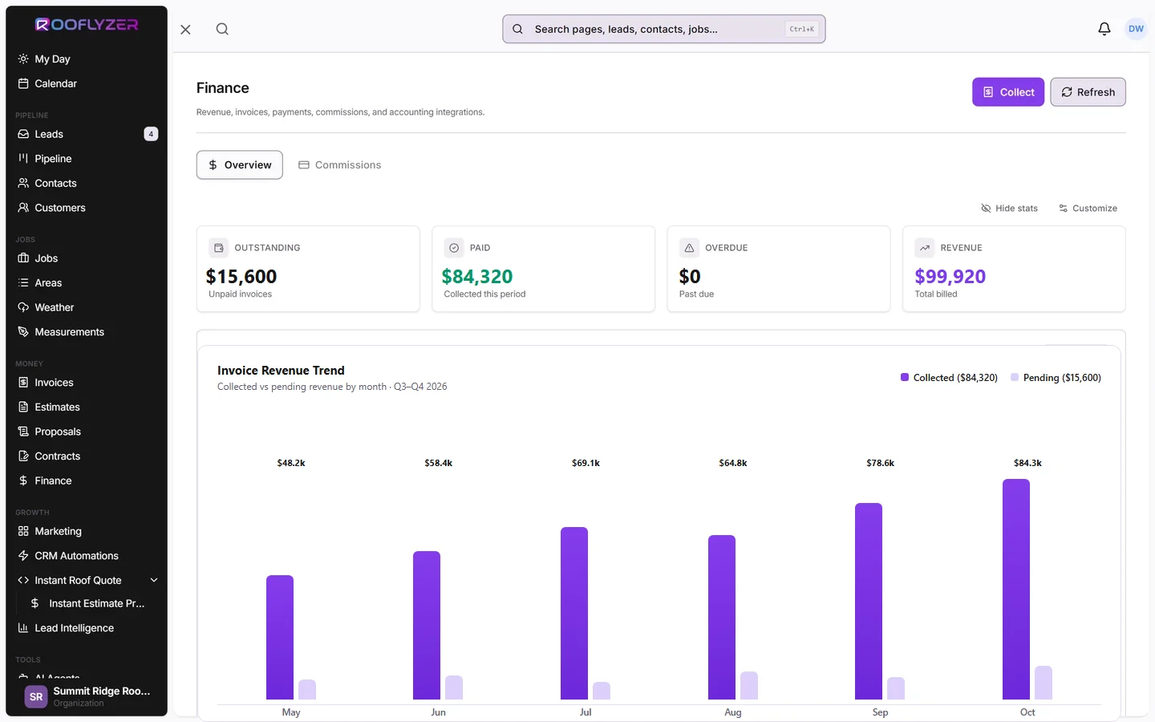Open Contacts in the sidebar
Image resolution: width=1155 pixels, height=722 pixels.
coord(87,183)
